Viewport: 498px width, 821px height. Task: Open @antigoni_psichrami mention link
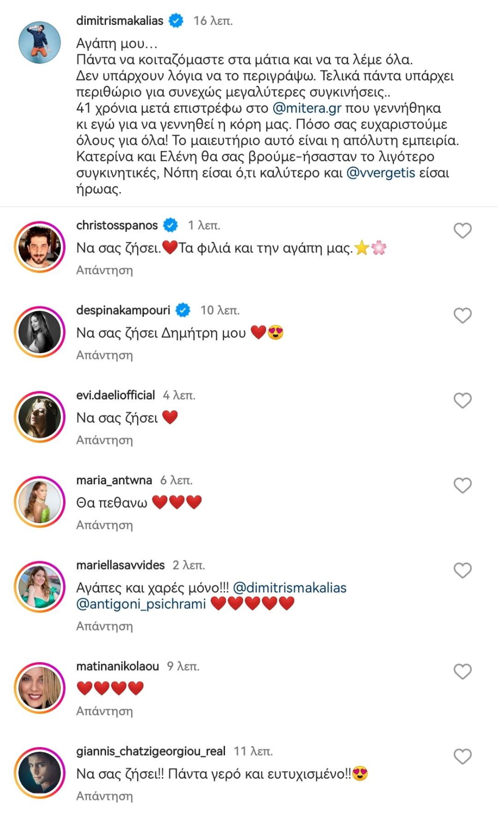(x=141, y=604)
